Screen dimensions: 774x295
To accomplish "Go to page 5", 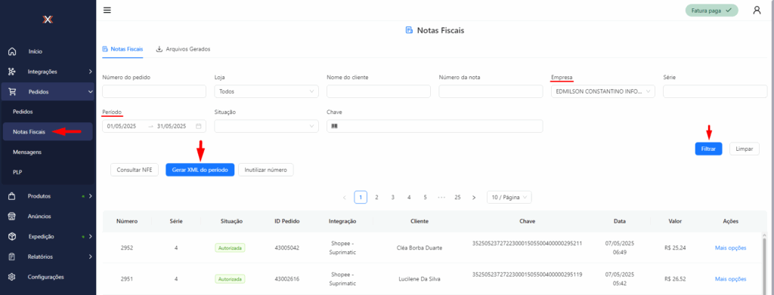I will [425, 198].
